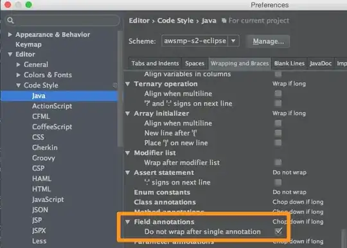347x248 pixels.
Task: Collapse the Array initializer group
Action: (x=127, y=113)
